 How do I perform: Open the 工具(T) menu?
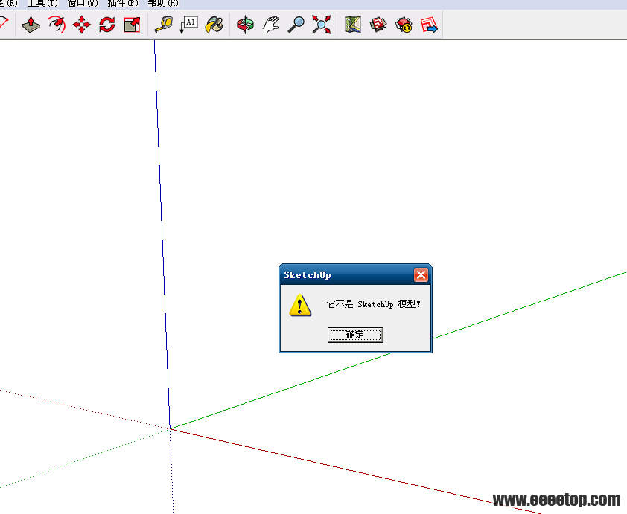[42, 3]
